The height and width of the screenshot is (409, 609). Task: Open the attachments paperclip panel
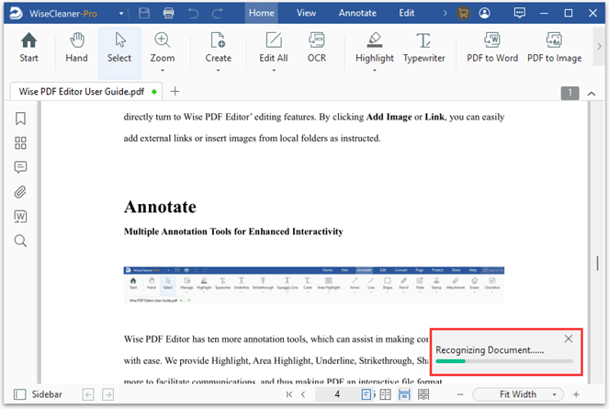point(20,192)
